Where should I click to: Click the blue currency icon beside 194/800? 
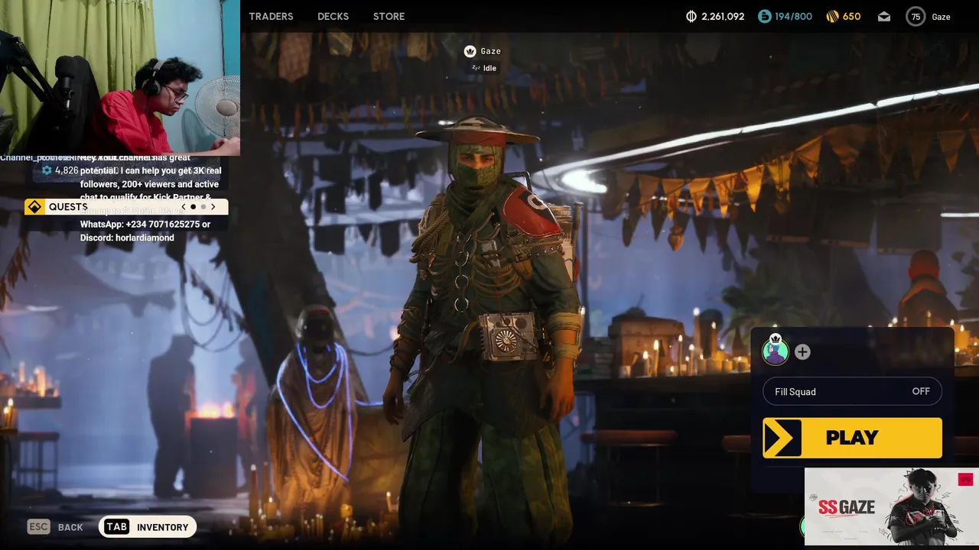(765, 16)
